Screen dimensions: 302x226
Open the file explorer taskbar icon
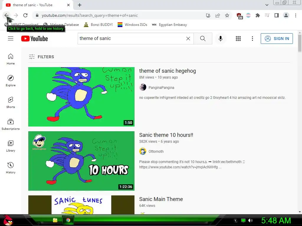[55, 220]
